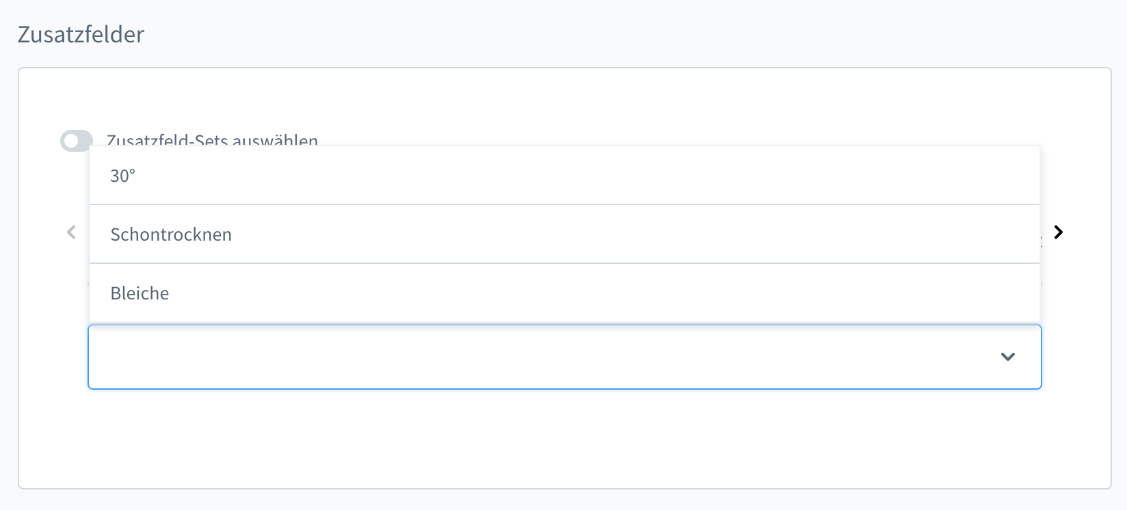Click the Zusatzfelder heading
The width and height of the screenshot is (1127, 510).
[81, 34]
